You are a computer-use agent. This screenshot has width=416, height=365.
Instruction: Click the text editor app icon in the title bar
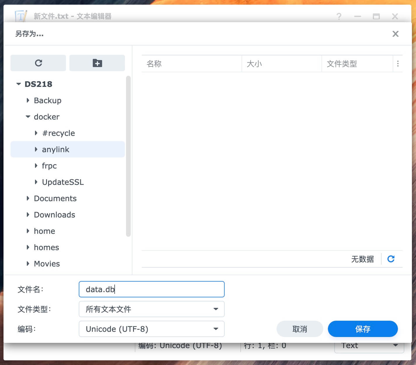pos(21,16)
